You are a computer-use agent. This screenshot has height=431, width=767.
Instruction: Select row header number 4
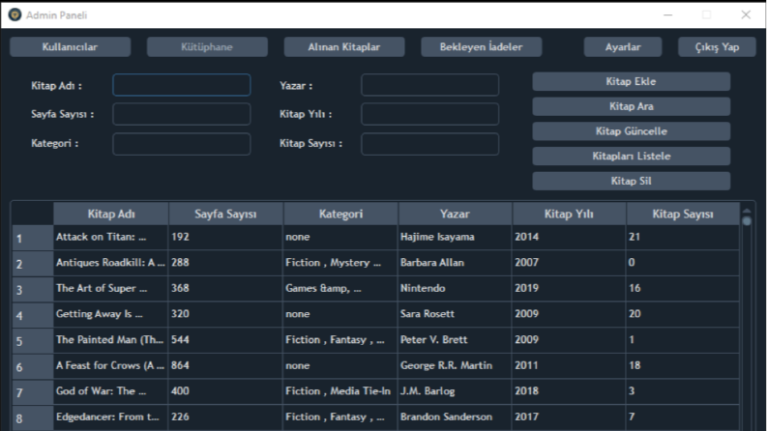[x=33, y=315]
